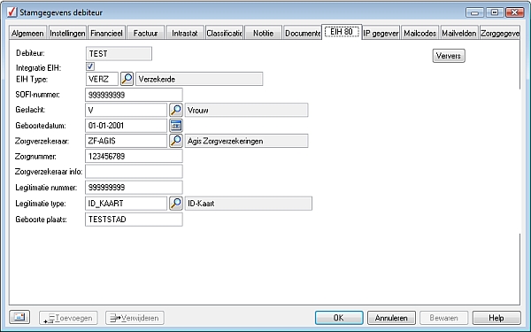Click the Agis Zorgverzekeringen description field
This screenshot has height=332, width=531.
pos(247,141)
